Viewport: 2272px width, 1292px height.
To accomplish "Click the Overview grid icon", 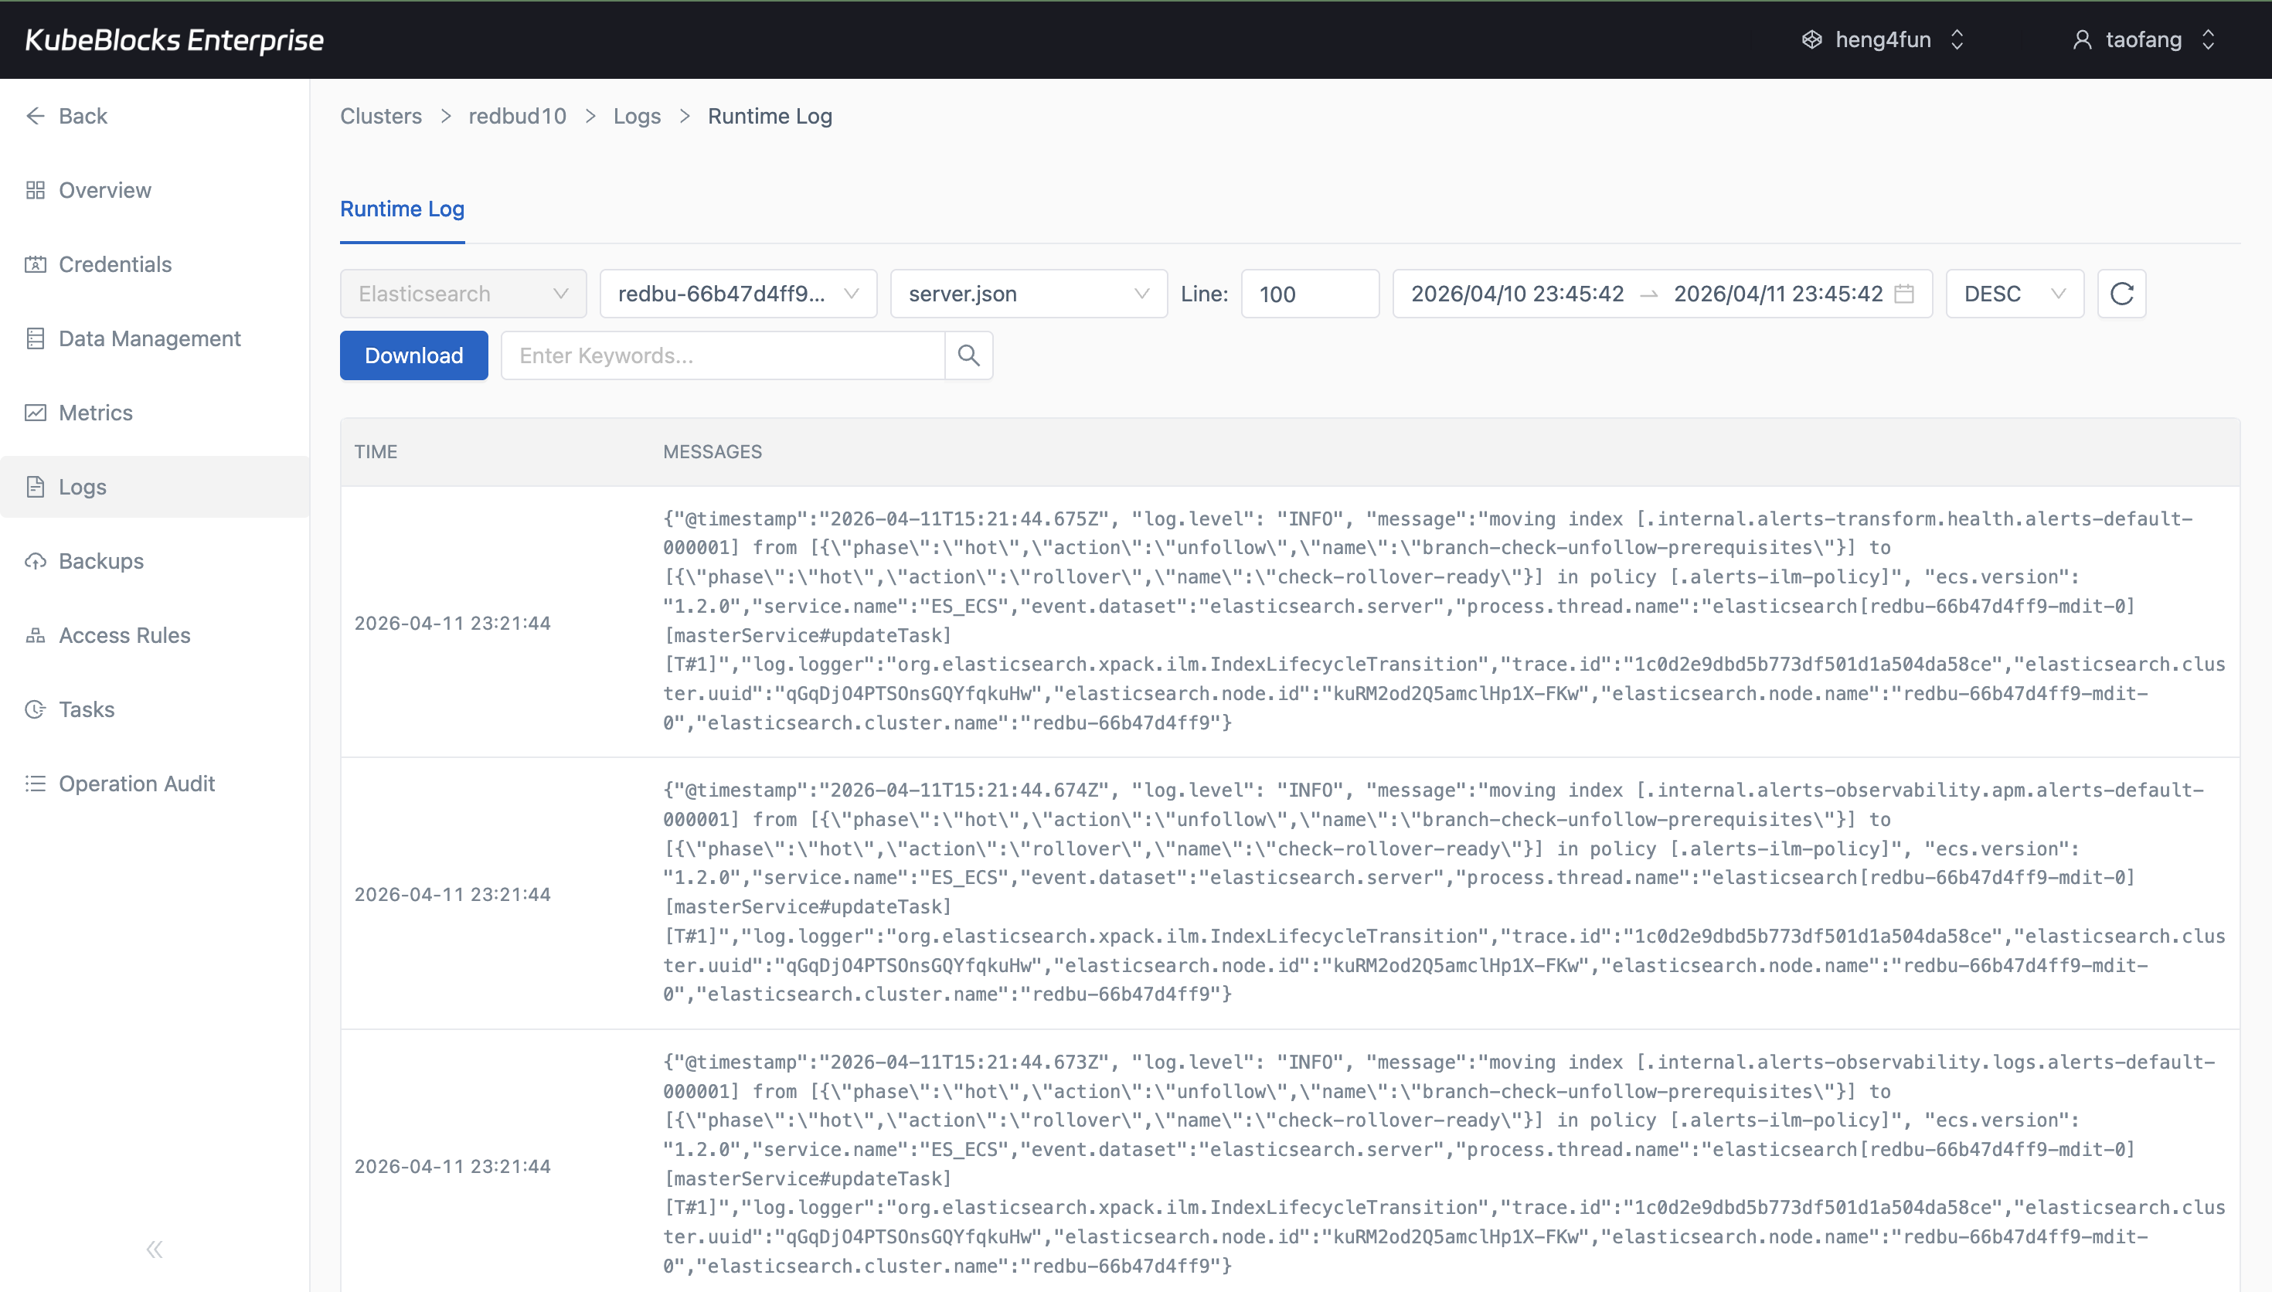I will pos(36,190).
